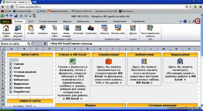This screenshot has height=111, width=203.
Task: Click the site map tree icon in quick toolbar
Action: coord(21,16)
